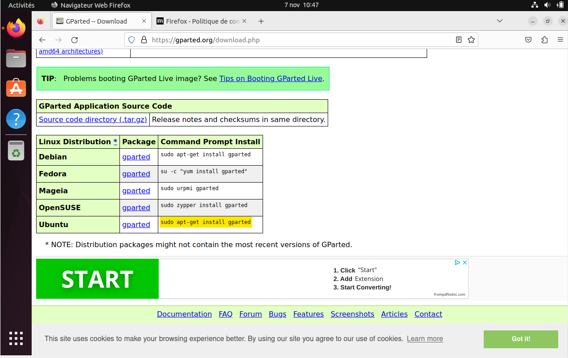Open the Ubuntu gparted package link
The width and height of the screenshot is (568, 358).
pyautogui.click(x=136, y=224)
